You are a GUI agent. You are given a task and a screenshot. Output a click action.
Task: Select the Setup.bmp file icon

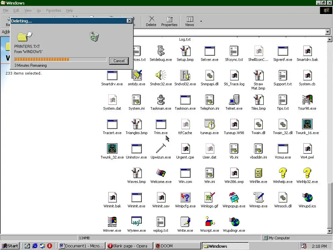pos(185,51)
